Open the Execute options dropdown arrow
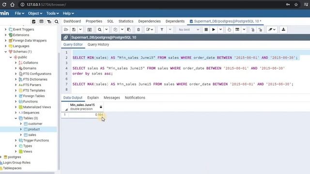The image size is (310, 174). pos(220,29)
